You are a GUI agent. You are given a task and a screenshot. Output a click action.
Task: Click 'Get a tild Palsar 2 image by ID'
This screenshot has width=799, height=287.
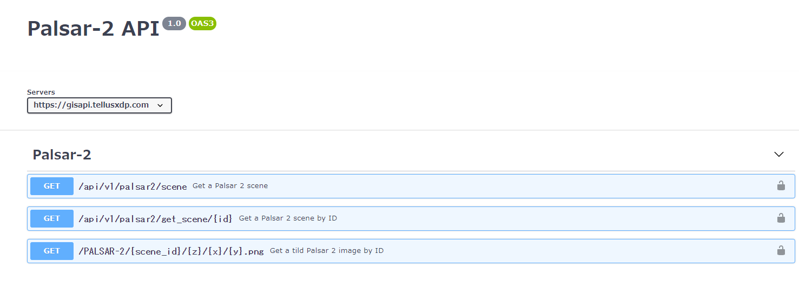click(x=327, y=251)
